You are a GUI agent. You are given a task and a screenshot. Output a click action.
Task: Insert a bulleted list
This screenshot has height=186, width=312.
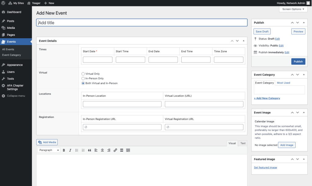click(77, 150)
